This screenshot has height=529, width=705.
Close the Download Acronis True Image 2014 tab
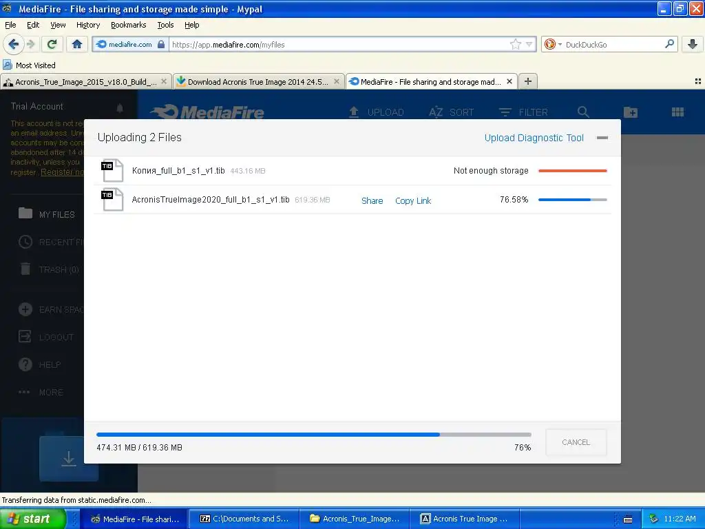tap(336, 81)
